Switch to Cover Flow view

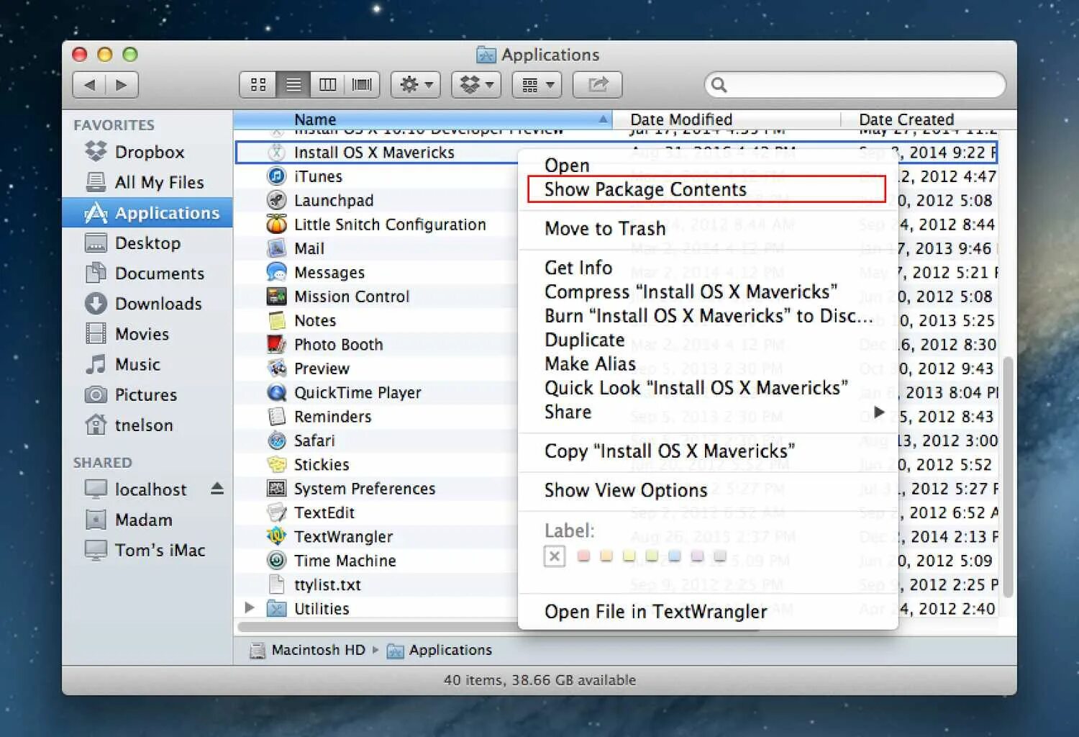[362, 85]
